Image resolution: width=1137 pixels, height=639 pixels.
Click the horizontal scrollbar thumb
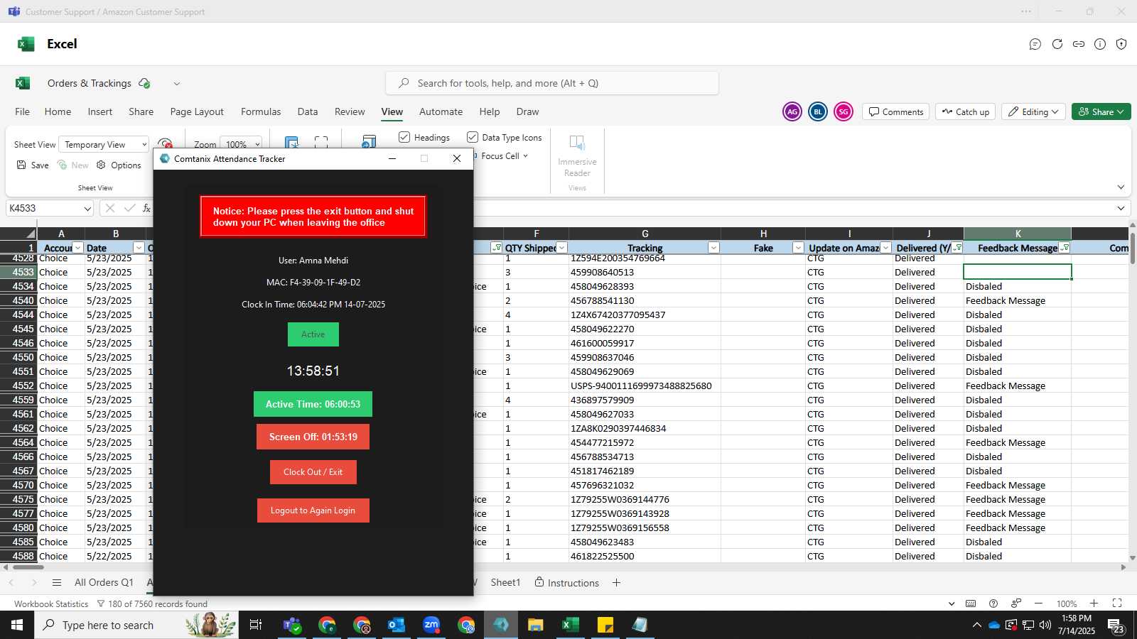[28, 567]
